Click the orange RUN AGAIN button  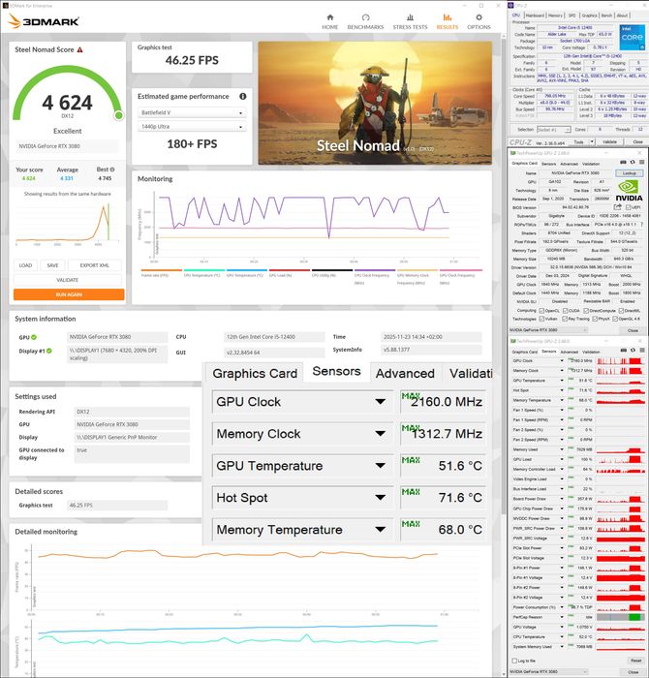pos(69,294)
